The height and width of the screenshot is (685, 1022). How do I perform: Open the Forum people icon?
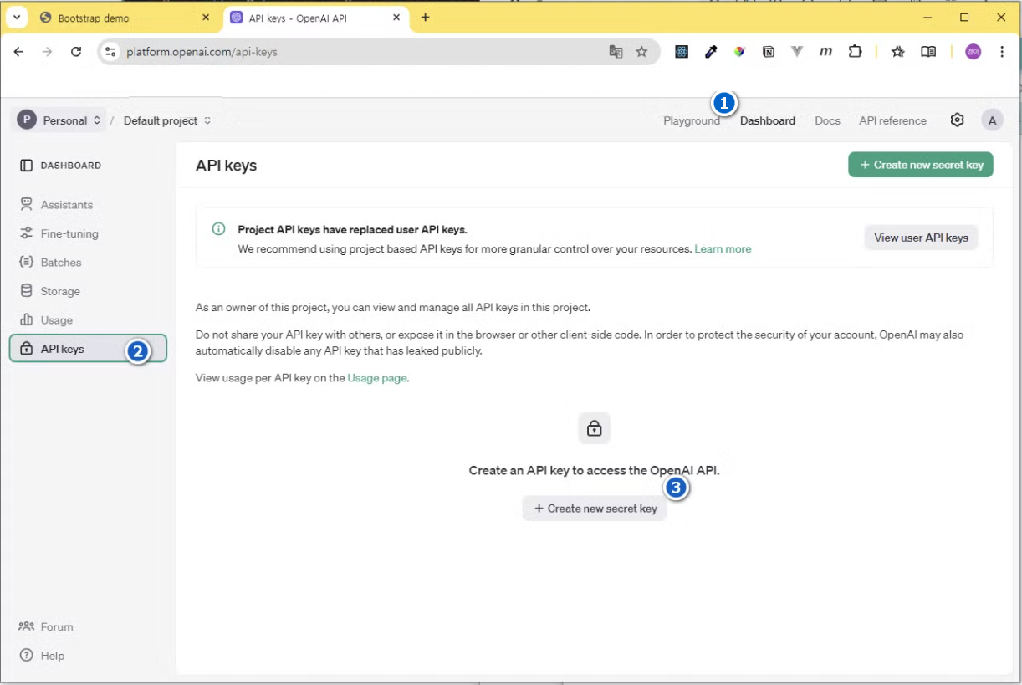(x=26, y=626)
